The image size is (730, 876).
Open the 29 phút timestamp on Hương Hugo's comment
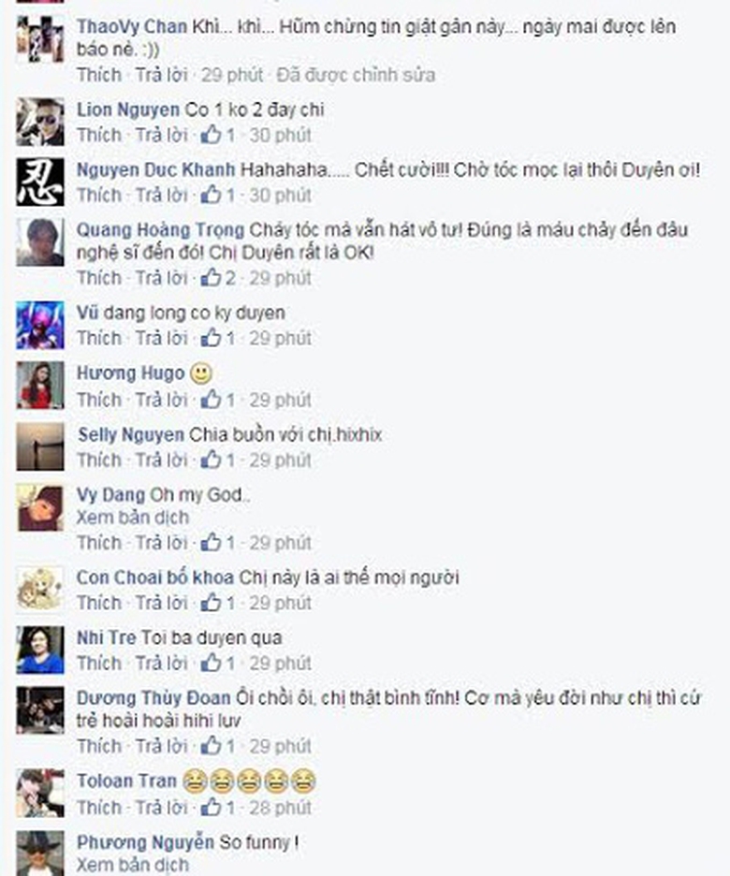[280, 400]
